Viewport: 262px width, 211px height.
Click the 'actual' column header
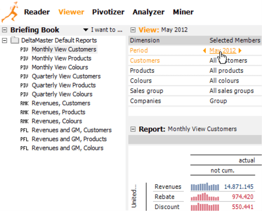click(247, 160)
